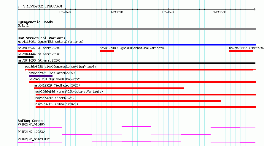This screenshot has height=146, width=264.
Task: Click the left arrow of the ruler
Action: (18, 10)
